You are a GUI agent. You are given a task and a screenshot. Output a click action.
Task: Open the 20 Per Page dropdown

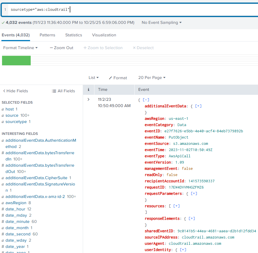pyautogui.click(x=152, y=78)
